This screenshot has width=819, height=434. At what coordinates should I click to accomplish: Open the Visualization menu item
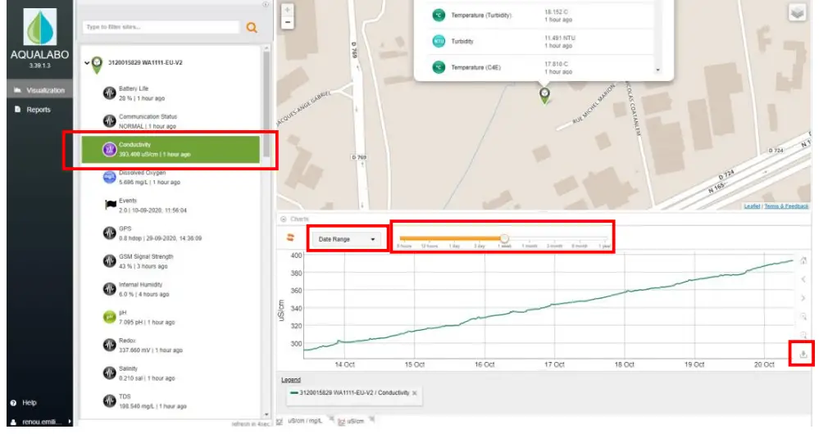pyautogui.click(x=39, y=90)
